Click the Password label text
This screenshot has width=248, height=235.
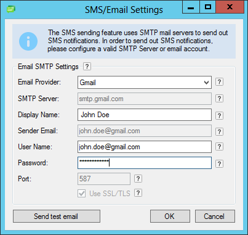(x=33, y=163)
